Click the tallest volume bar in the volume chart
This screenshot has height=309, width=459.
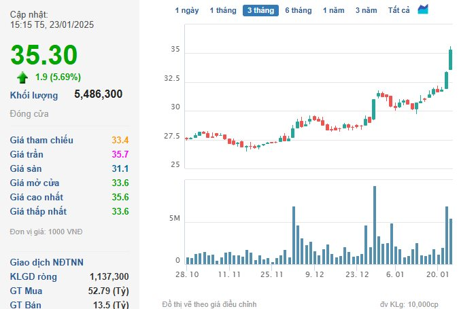click(x=375, y=225)
